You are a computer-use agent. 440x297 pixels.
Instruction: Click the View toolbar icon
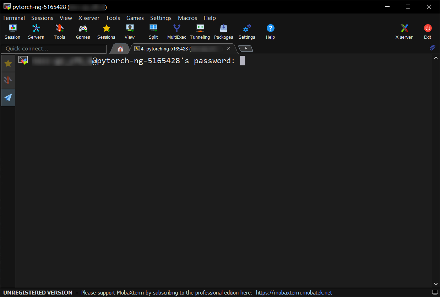click(130, 32)
